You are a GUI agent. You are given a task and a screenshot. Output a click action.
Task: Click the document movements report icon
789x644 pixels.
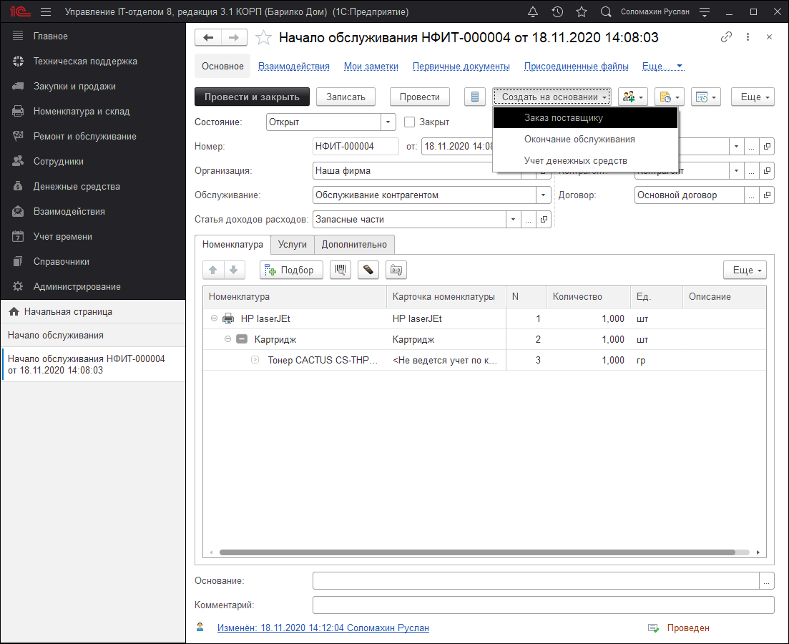[x=475, y=97]
